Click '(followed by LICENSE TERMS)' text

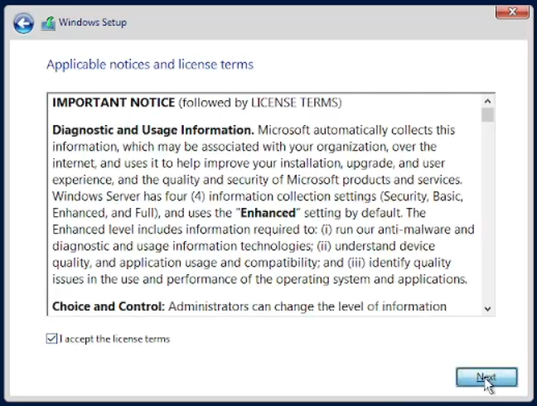(259, 103)
